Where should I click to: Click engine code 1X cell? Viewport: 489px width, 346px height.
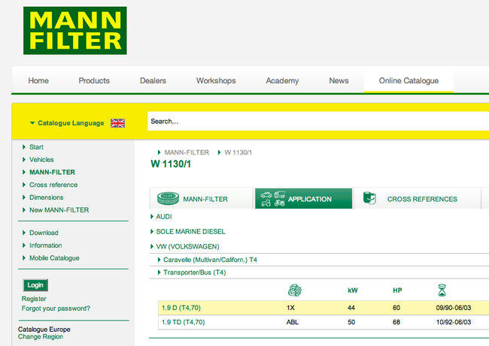(290, 308)
